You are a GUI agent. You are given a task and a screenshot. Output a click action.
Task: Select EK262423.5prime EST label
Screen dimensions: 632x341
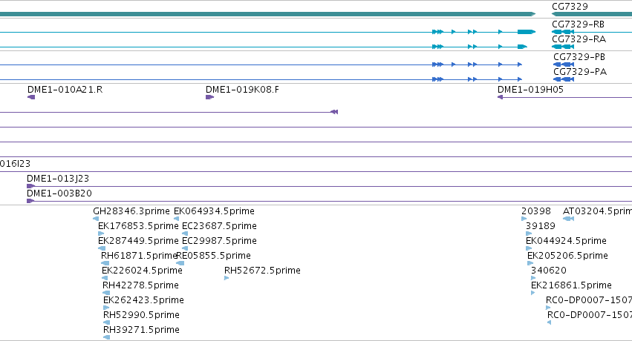point(143,300)
